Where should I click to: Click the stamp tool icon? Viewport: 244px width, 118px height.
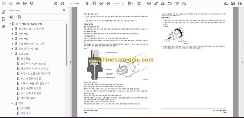(170, 4)
